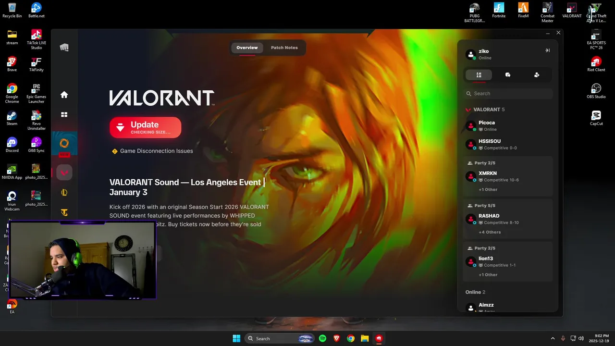Open friend XMRKN in the list

508,176
